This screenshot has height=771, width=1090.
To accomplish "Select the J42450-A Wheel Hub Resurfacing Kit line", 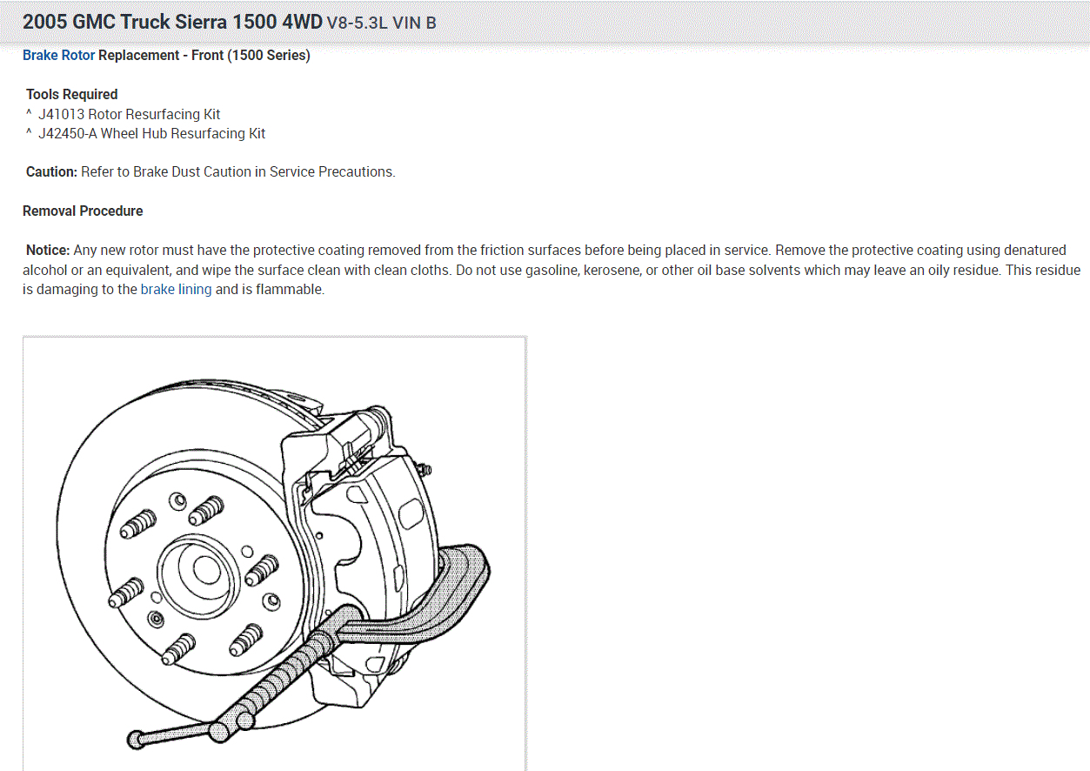I will (x=145, y=133).
